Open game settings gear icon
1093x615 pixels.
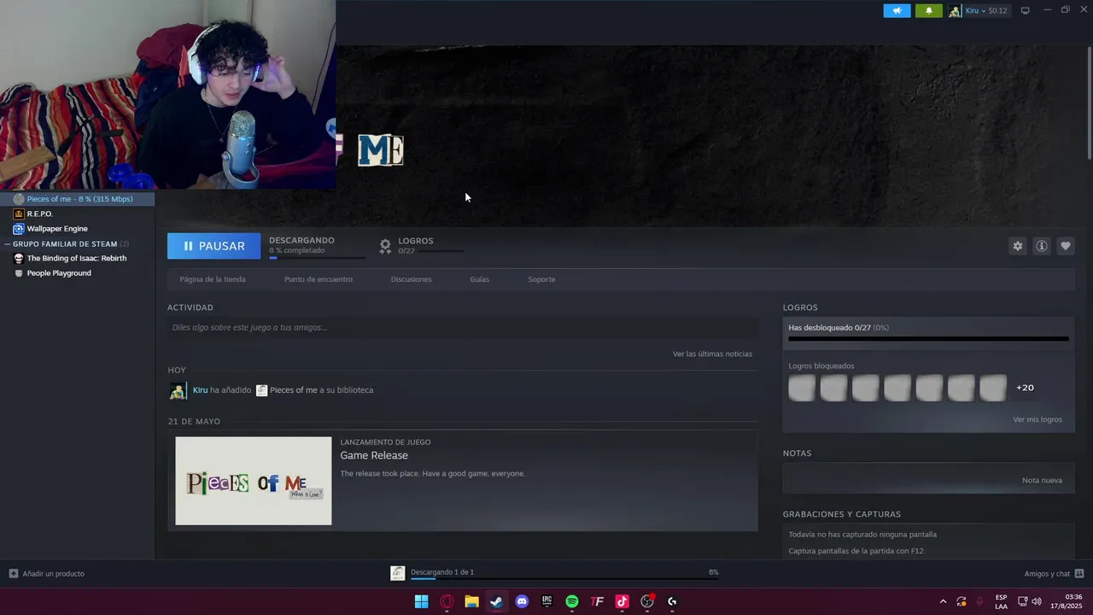point(1017,246)
